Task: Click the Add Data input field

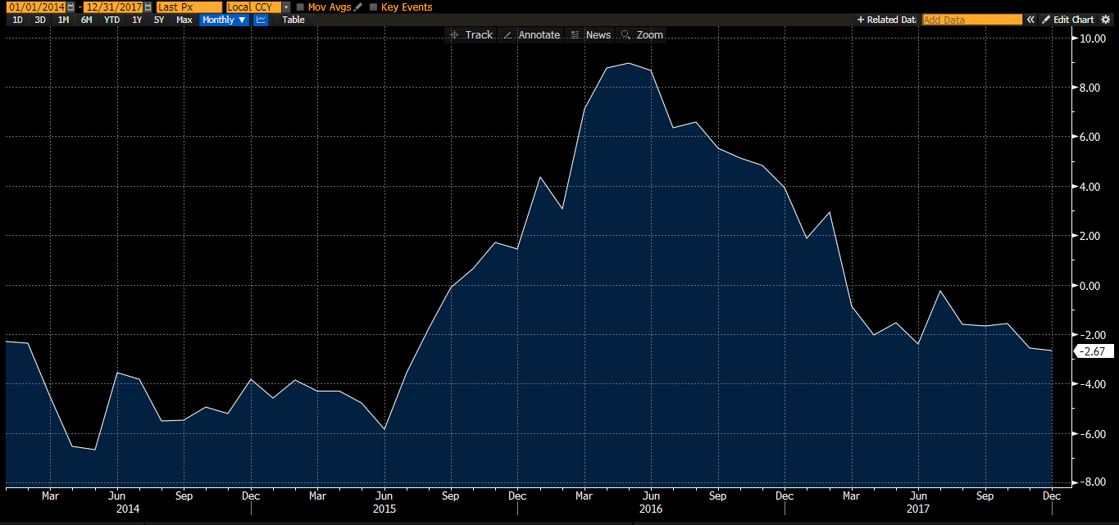Action: [971, 20]
